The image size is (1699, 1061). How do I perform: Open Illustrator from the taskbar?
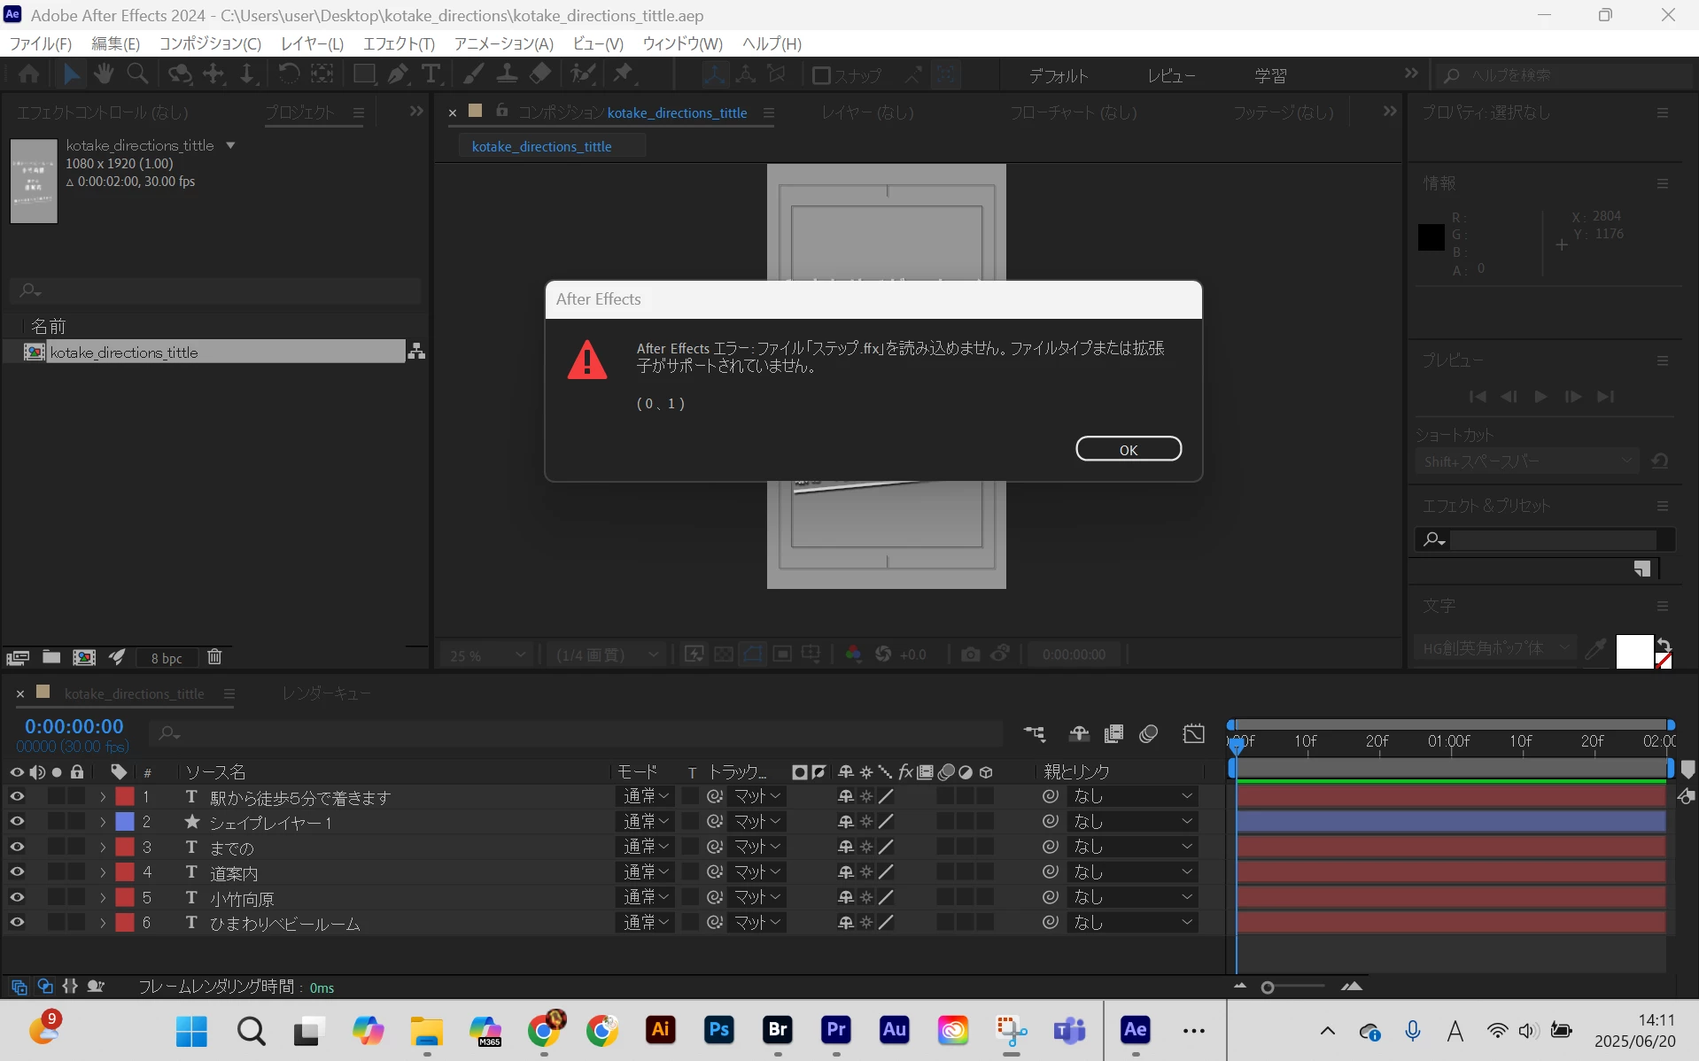coord(660,1030)
